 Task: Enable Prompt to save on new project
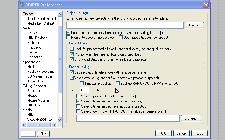pos(68,38)
